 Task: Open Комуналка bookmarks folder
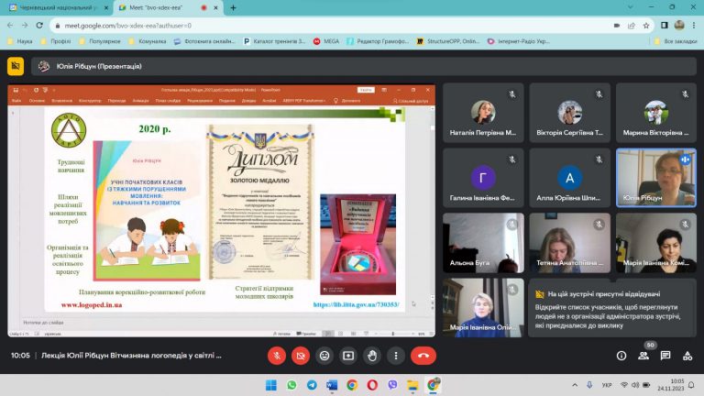148,41
